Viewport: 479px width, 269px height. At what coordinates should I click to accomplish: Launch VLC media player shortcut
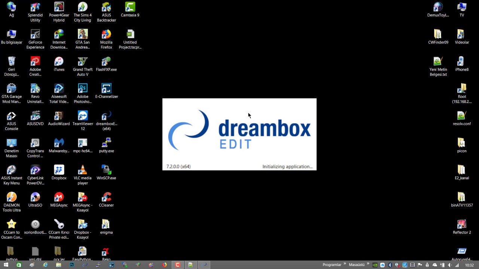(83, 174)
